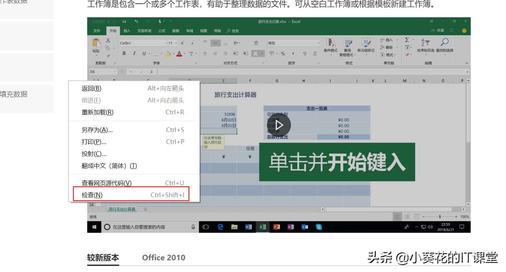Toggle the merge and center cells option
Screen dimensions: 506x272
255,53
